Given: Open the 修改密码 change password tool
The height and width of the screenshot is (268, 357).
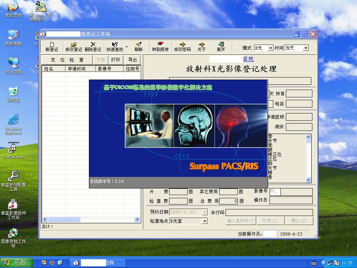Looking at the screenshot, I should coord(182,47).
